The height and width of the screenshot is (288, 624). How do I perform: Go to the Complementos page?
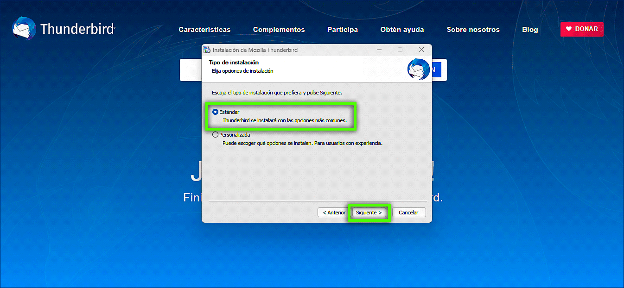279,30
